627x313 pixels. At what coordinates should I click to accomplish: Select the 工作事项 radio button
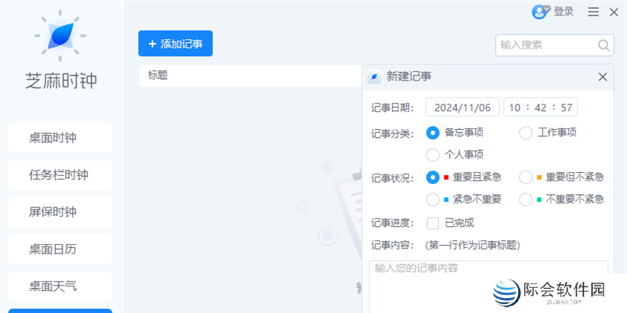[526, 133]
